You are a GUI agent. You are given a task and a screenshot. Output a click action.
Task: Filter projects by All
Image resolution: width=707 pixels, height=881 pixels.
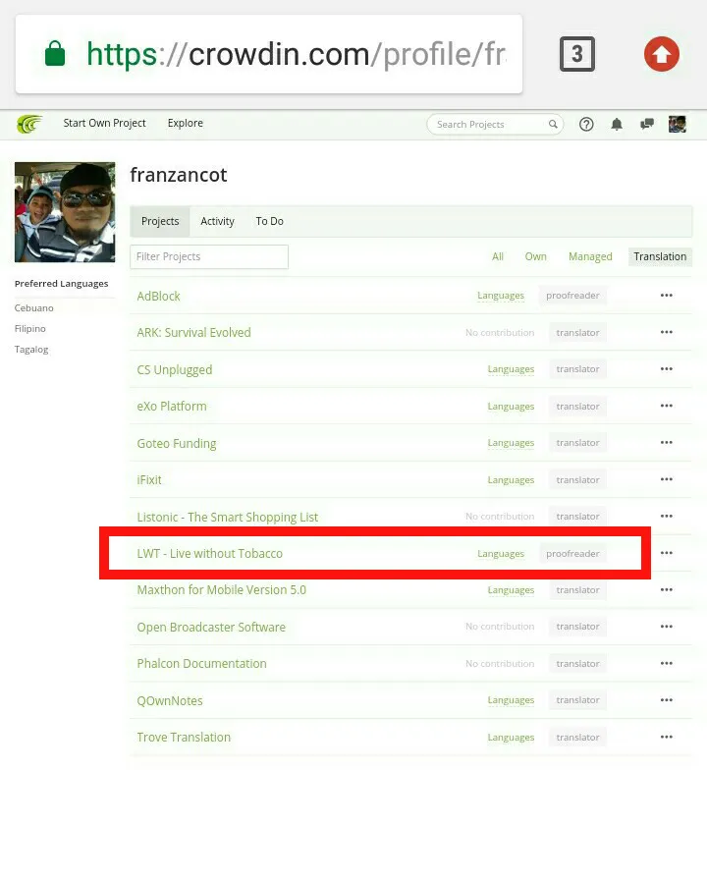point(498,256)
